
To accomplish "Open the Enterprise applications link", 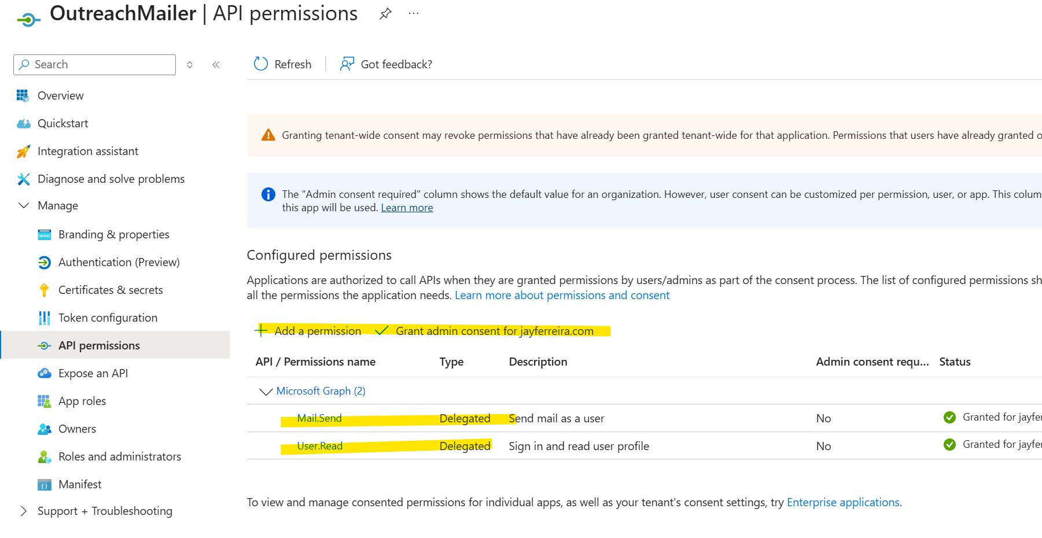I will coord(842,502).
